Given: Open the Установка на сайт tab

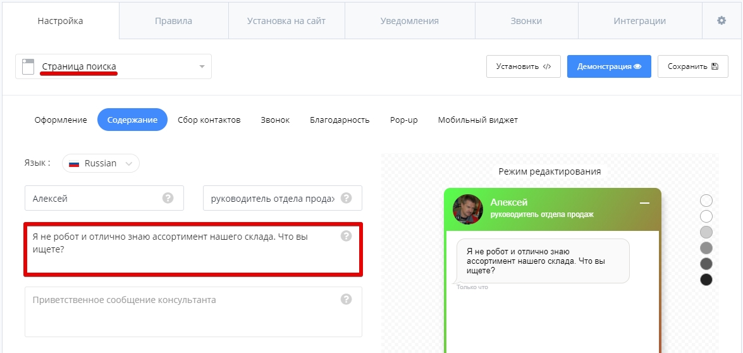Looking at the screenshot, I should pos(286,21).
